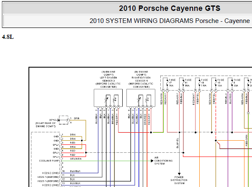Click the 'AIR CONDITIONING SYSTEM' reference text
This screenshot has width=252, height=187.
tap(163, 161)
